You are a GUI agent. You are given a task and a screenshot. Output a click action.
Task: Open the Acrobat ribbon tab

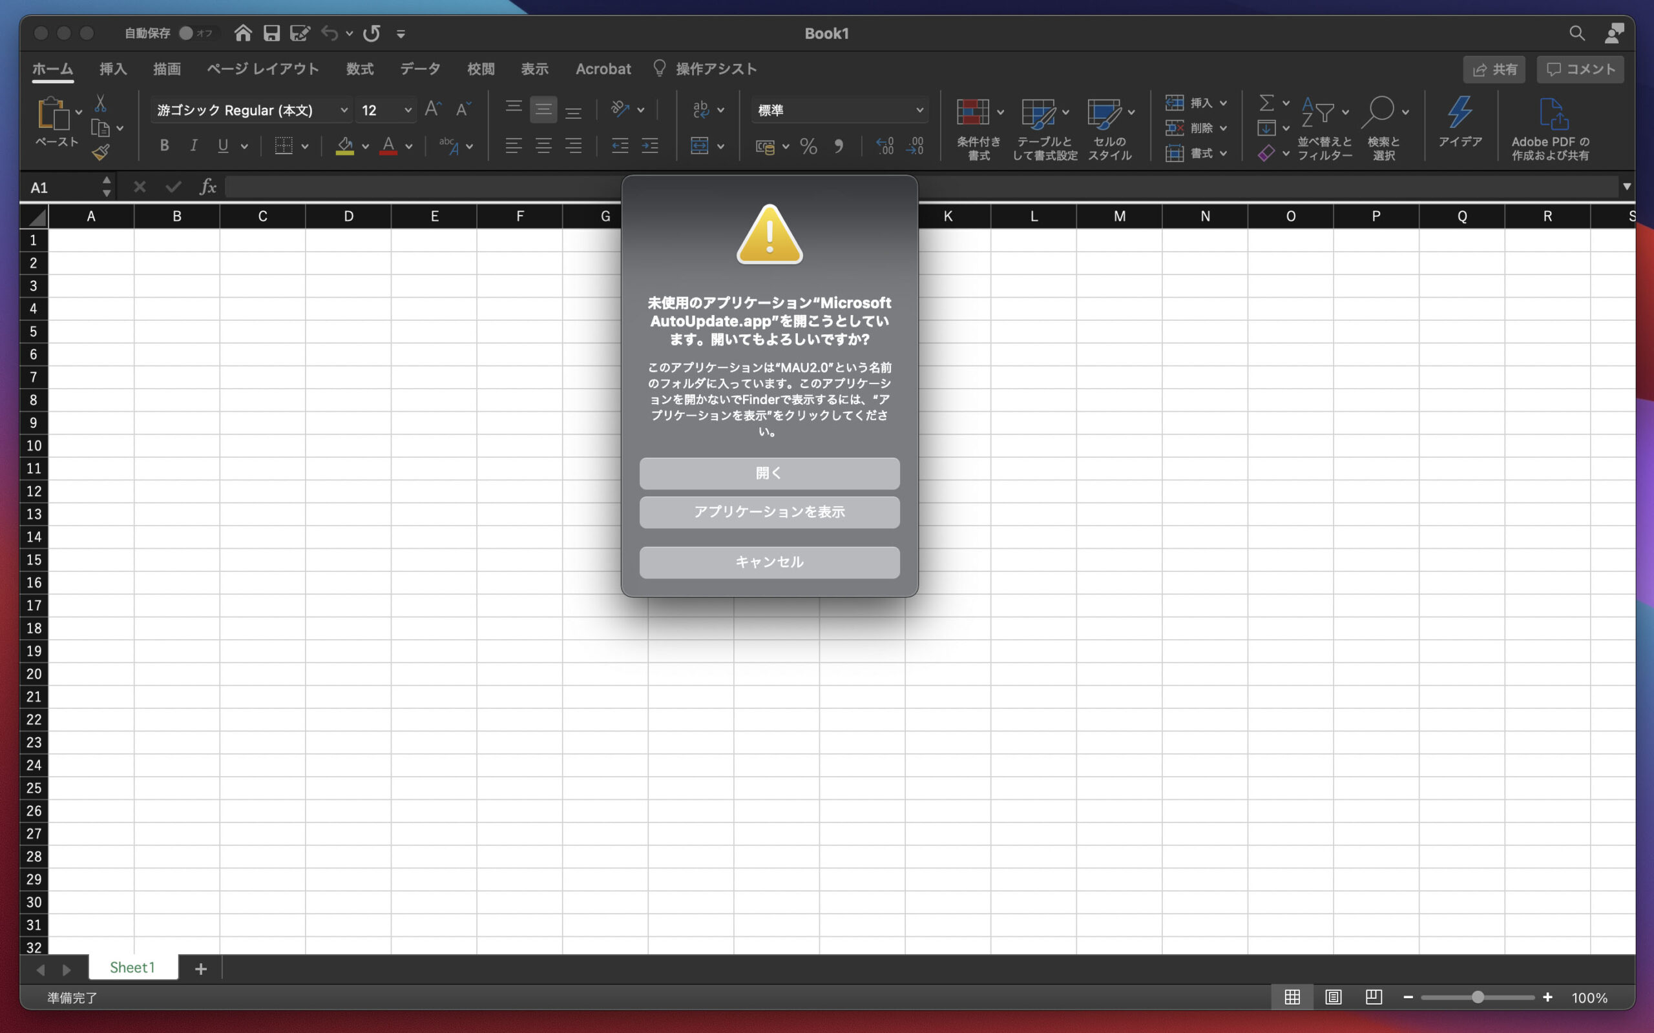tap(603, 69)
